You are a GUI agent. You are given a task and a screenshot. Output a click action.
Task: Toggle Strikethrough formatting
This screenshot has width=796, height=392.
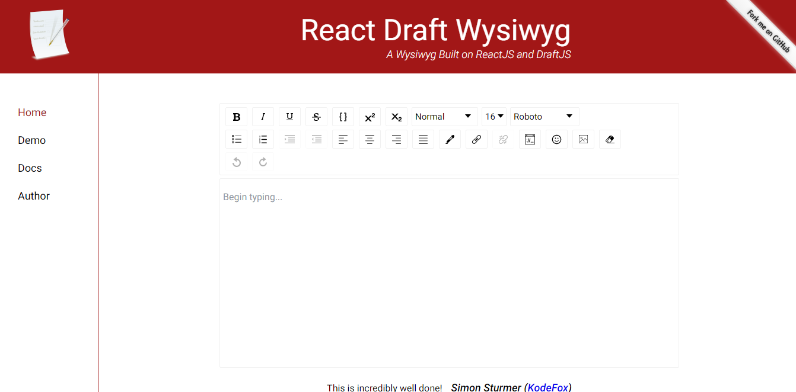tap(316, 117)
